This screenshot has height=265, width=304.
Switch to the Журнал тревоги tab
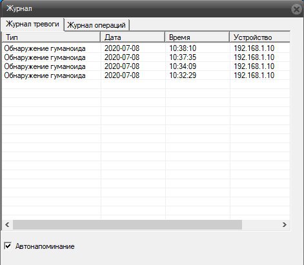[32, 24]
